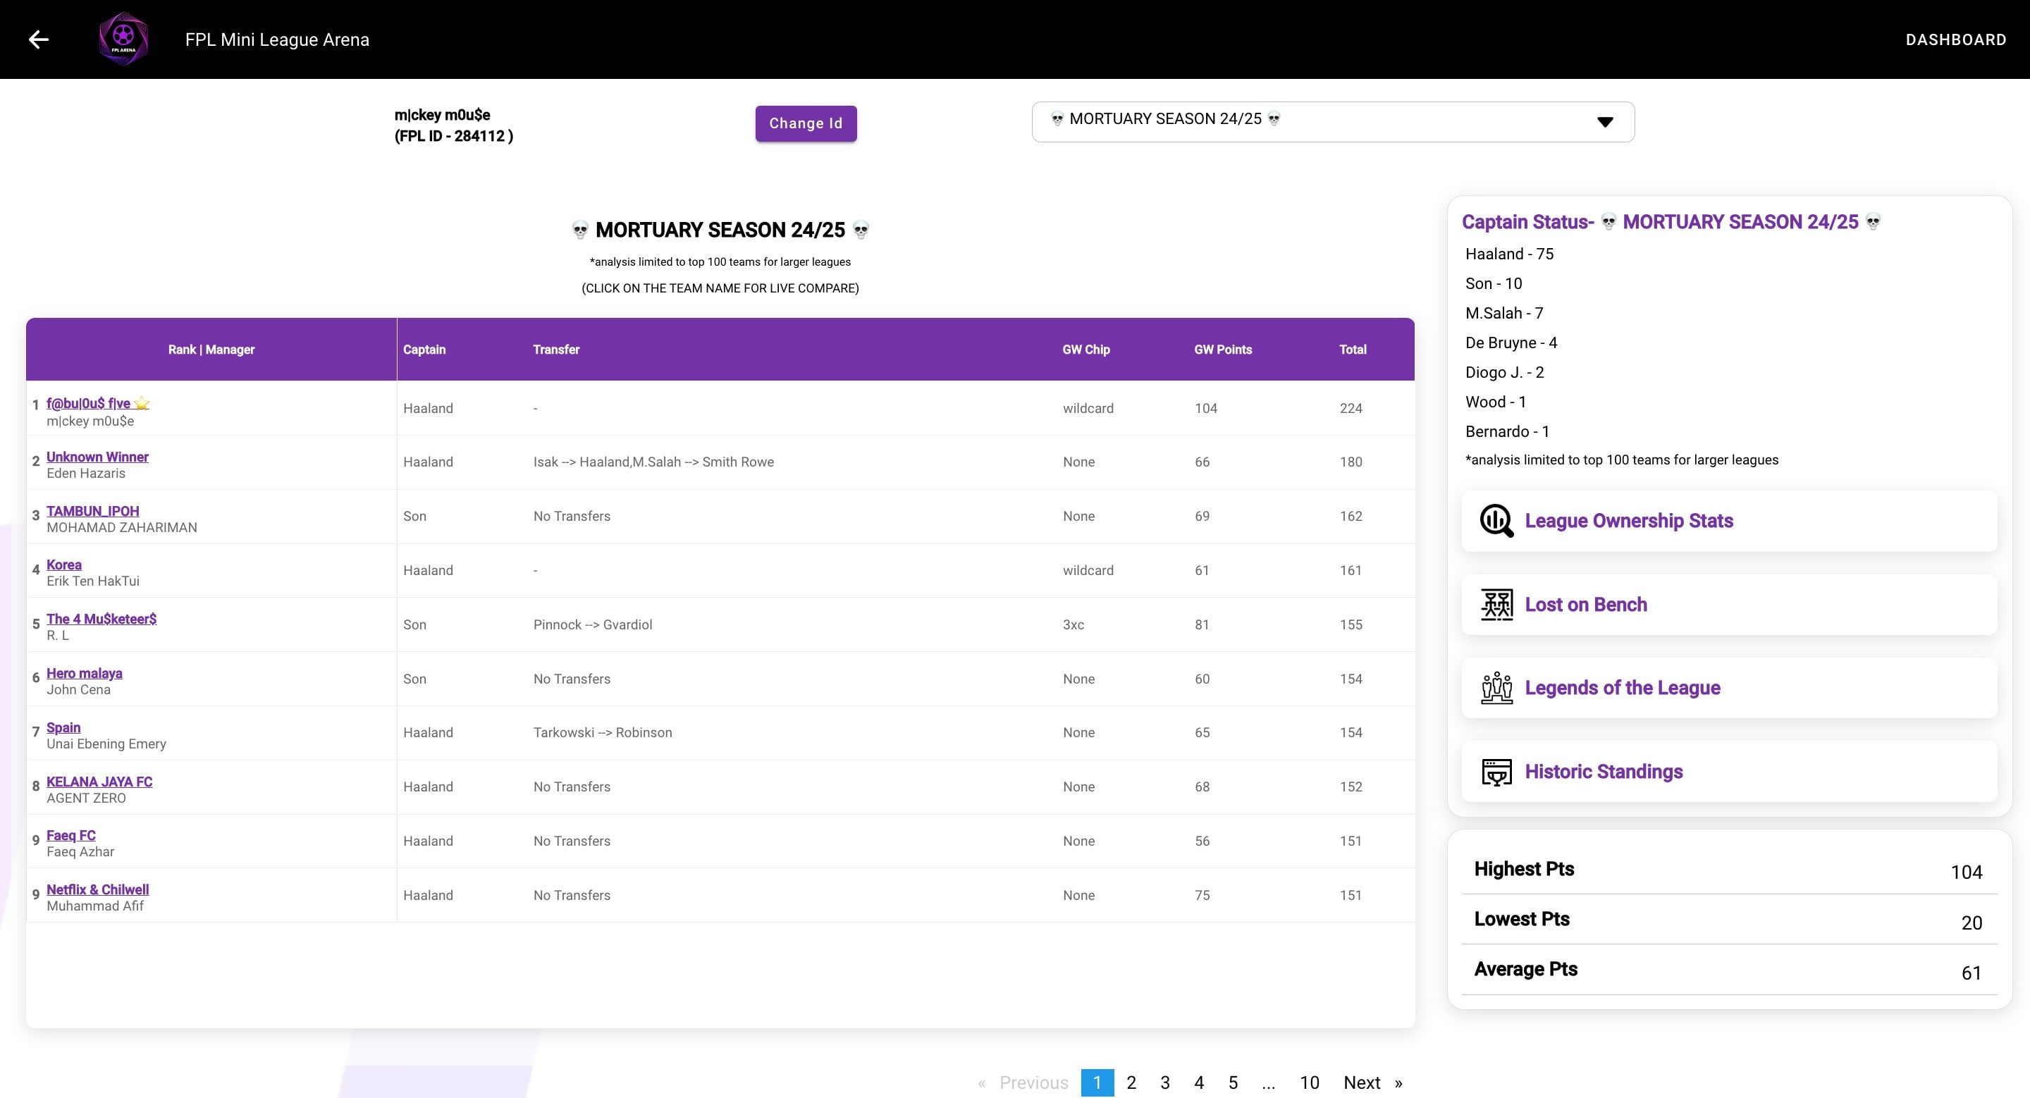Go to page 2 of standings
Image resolution: width=2030 pixels, height=1098 pixels.
(x=1131, y=1082)
